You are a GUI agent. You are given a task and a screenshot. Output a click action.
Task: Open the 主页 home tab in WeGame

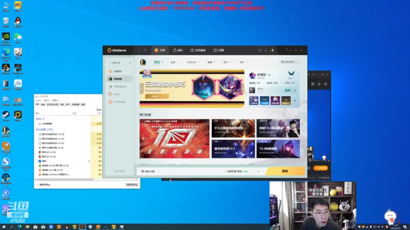pos(160,50)
